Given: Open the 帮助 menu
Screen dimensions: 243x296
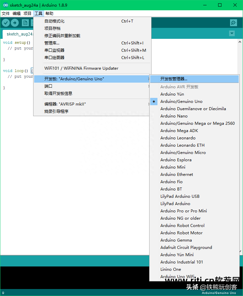Looking at the screenshot, I should (x=49, y=14).
